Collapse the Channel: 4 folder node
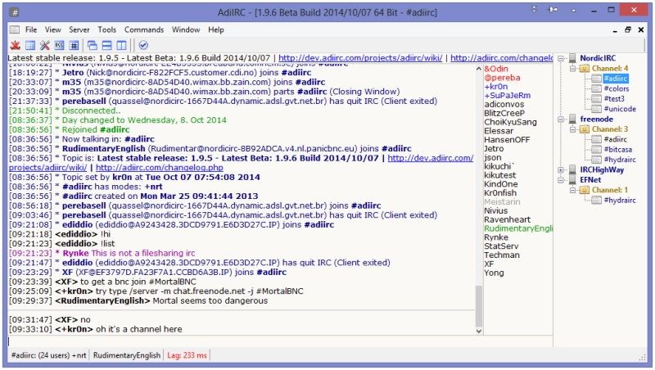Screen dimensions: 655x370 (x=572, y=69)
